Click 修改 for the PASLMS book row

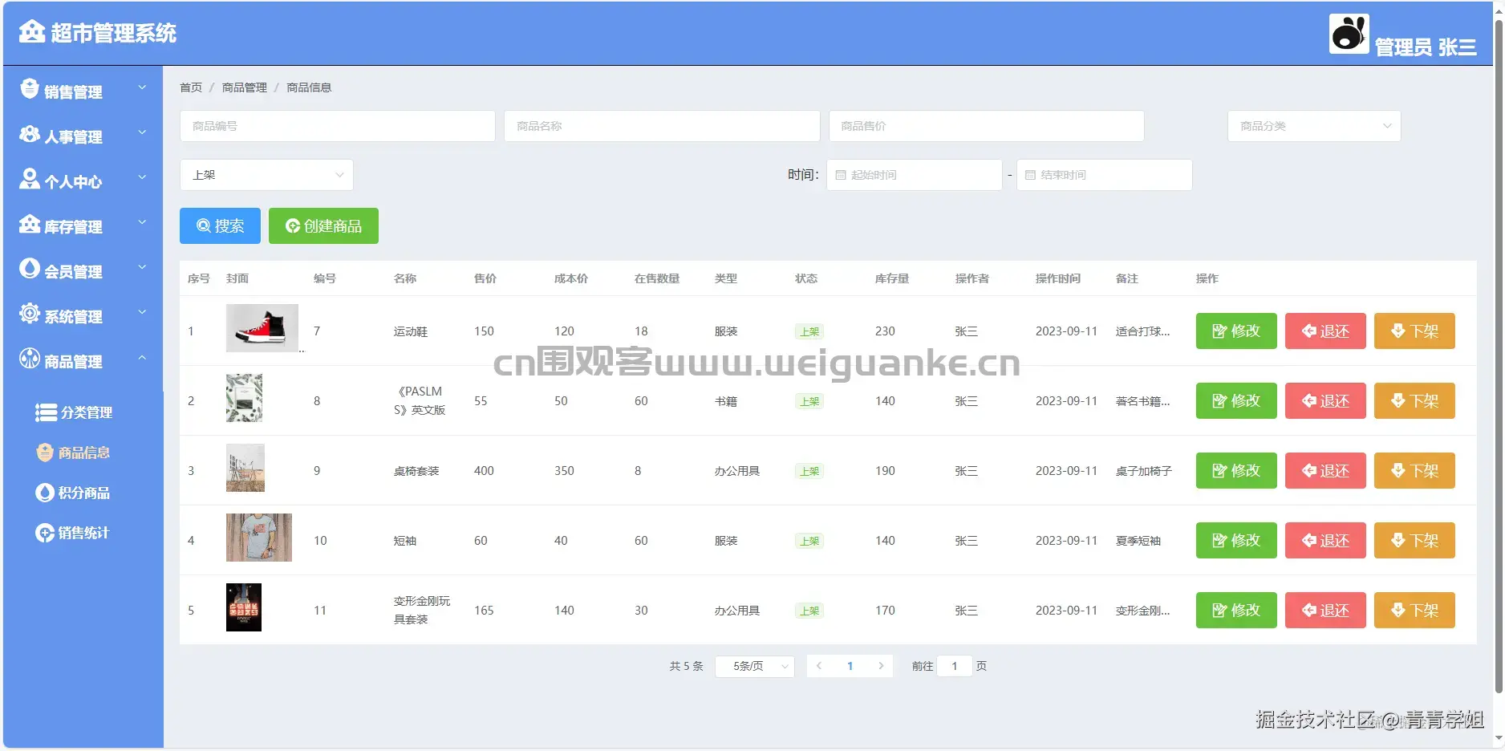point(1236,401)
